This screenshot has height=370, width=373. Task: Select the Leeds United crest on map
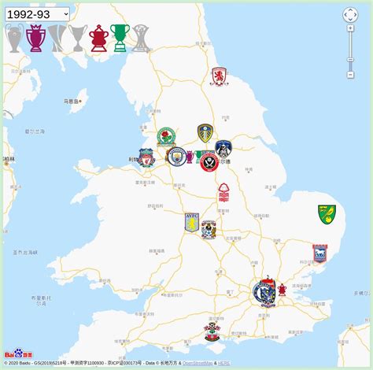[x=205, y=134]
